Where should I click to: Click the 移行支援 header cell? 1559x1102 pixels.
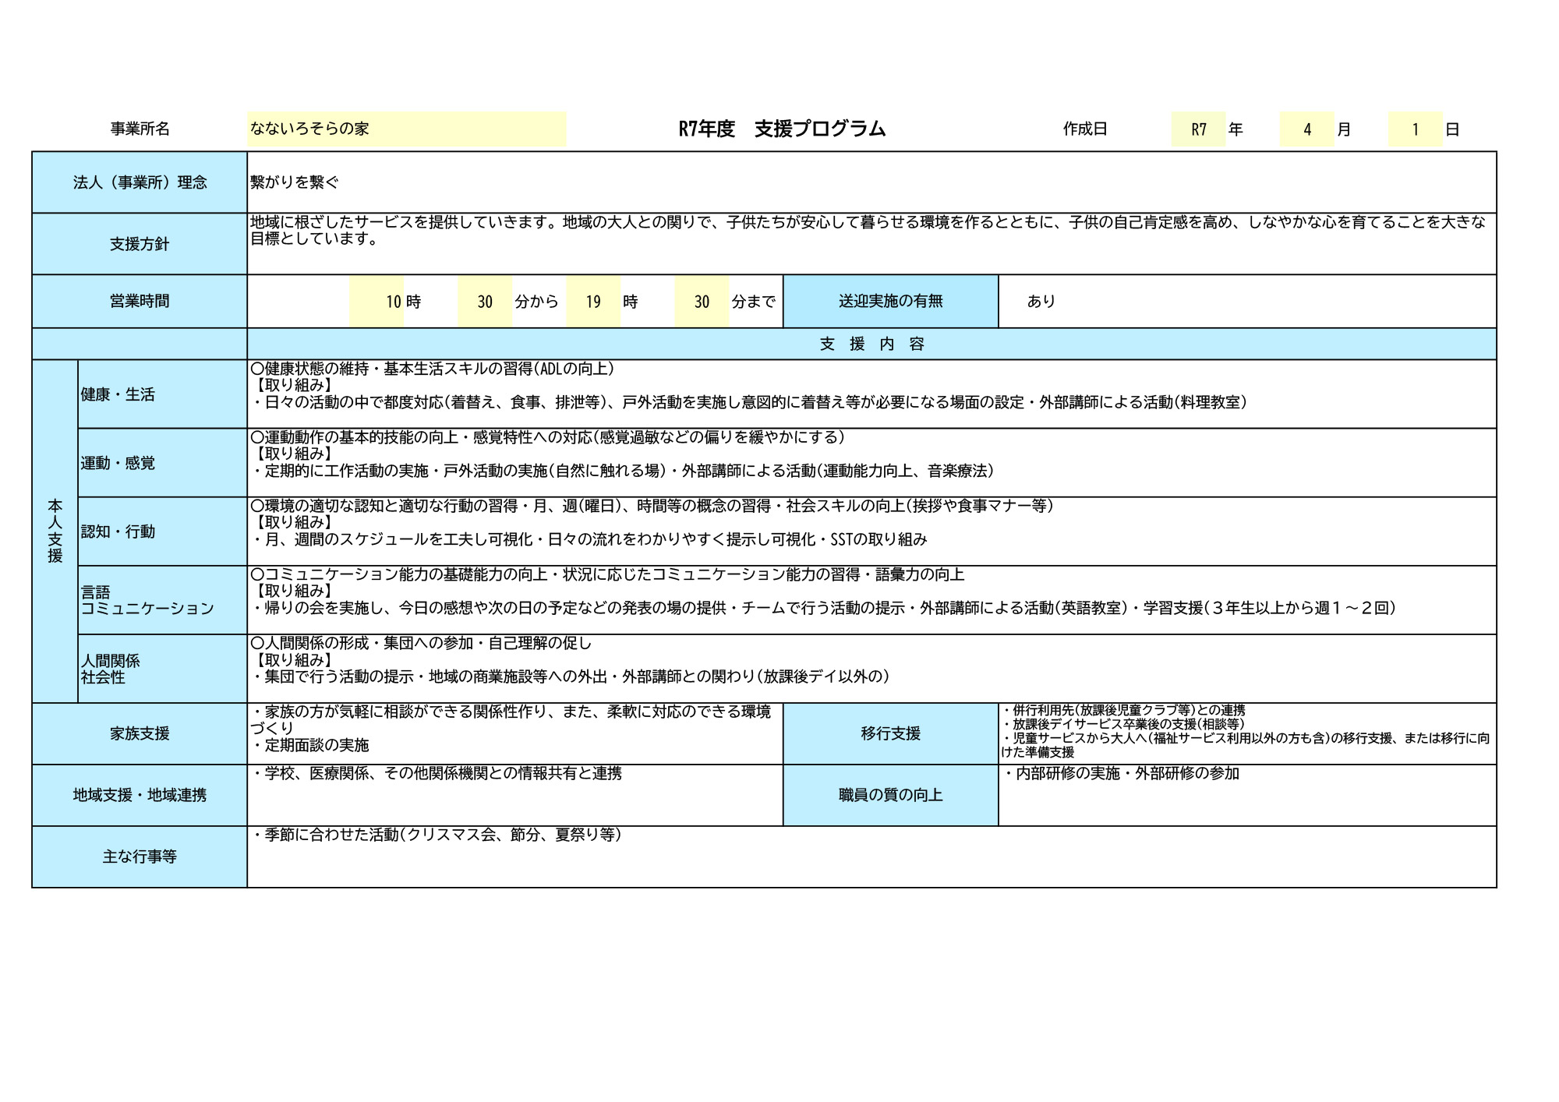890,733
